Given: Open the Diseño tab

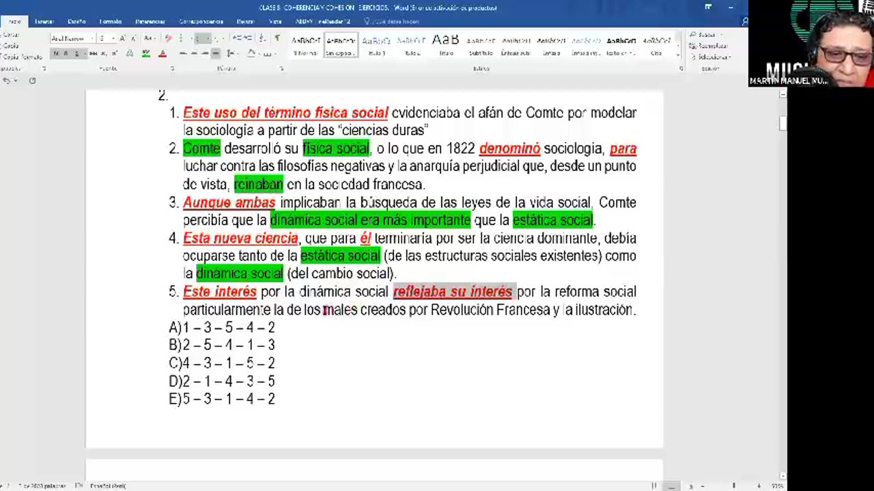Looking at the screenshot, I should pyautogui.click(x=76, y=21).
